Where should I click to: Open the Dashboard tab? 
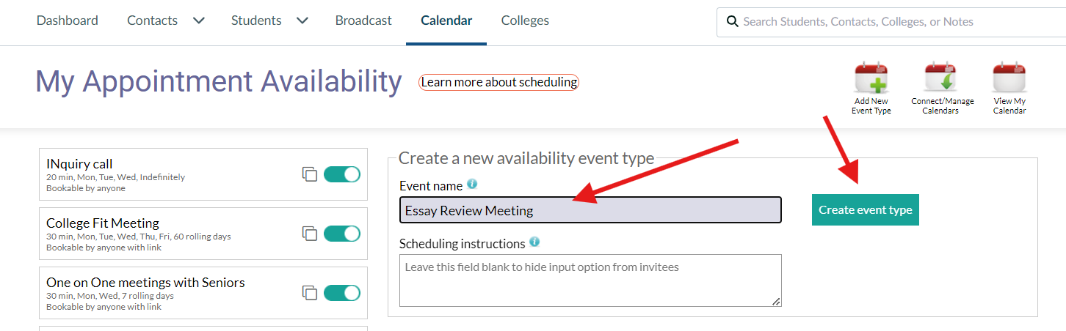(x=67, y=21)
